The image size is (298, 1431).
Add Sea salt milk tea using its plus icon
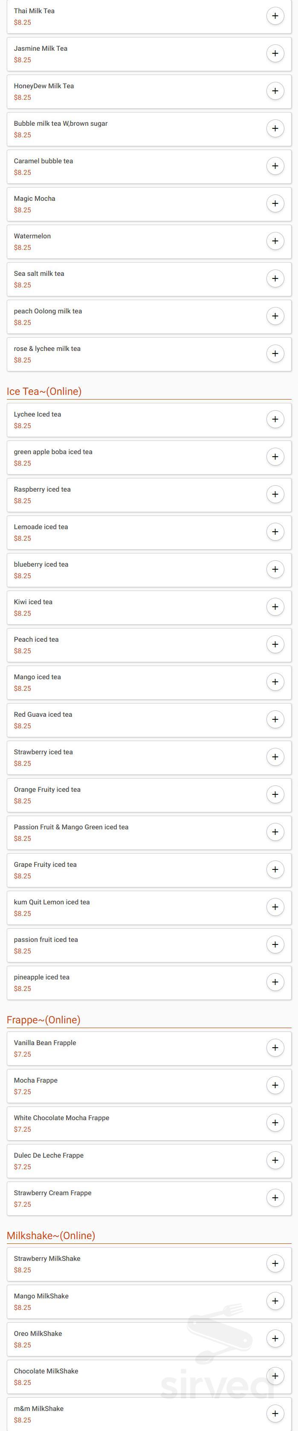point(275,278)
